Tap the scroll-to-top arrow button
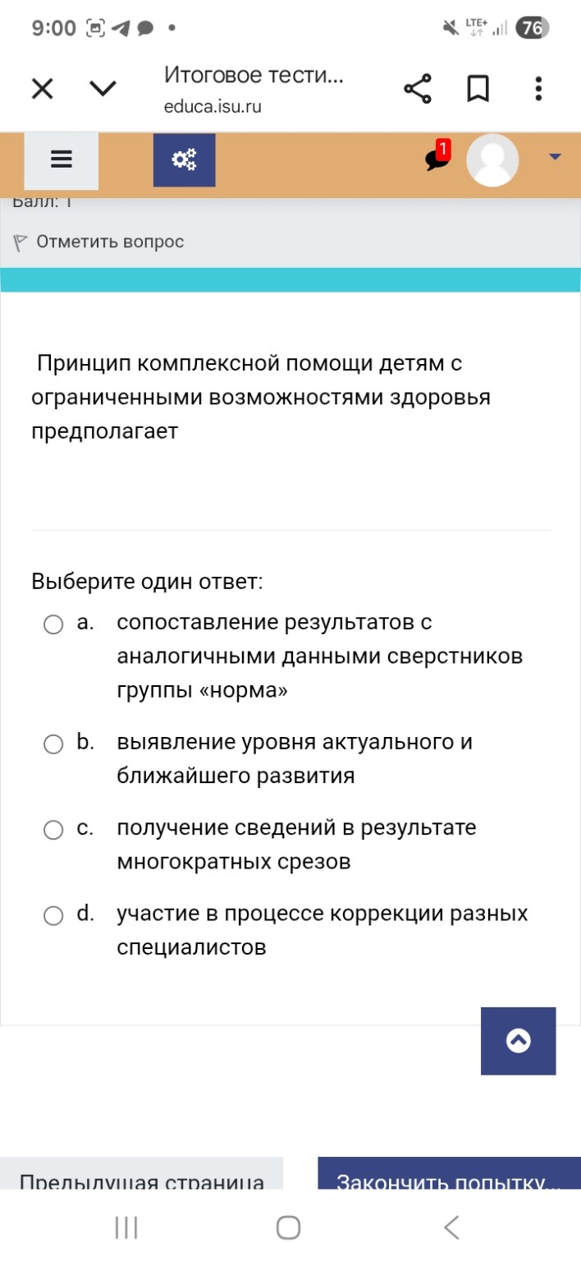This screenshot has height=1262, width=581. click(518, 1040)
